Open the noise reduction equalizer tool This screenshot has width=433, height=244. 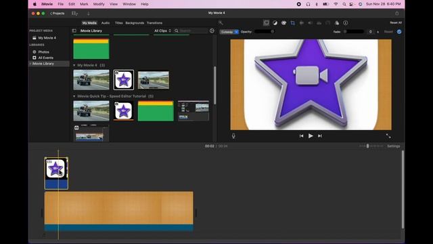pos(319,23)
